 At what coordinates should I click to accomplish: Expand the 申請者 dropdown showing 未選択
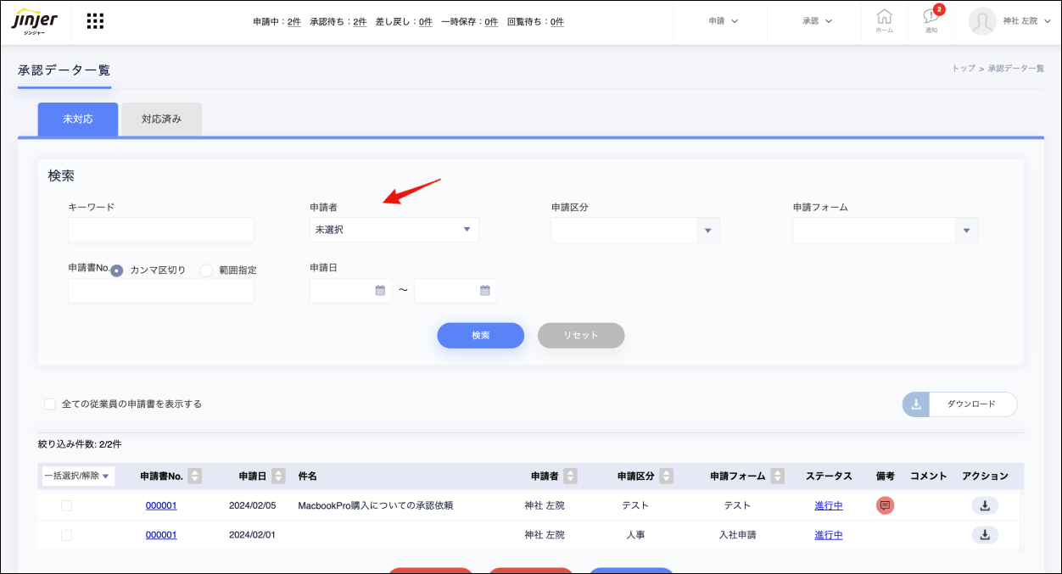[394, 230]
